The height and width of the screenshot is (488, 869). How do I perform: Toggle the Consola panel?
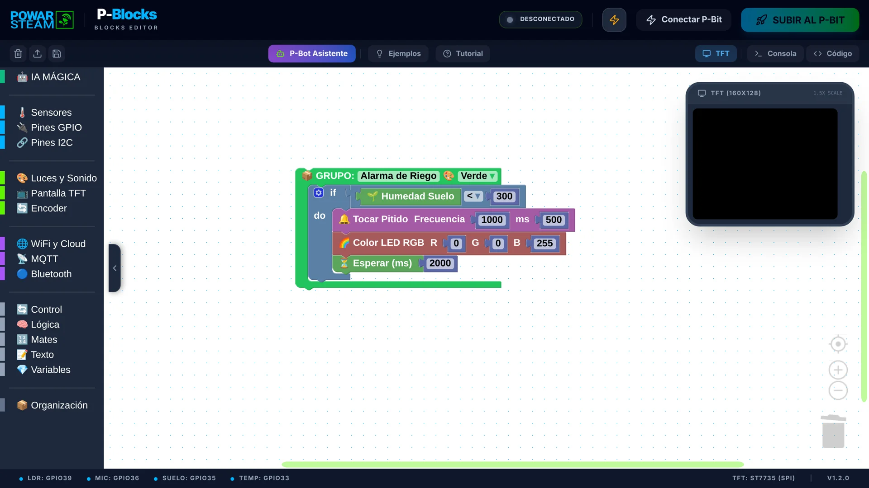[x=775, y=54]
